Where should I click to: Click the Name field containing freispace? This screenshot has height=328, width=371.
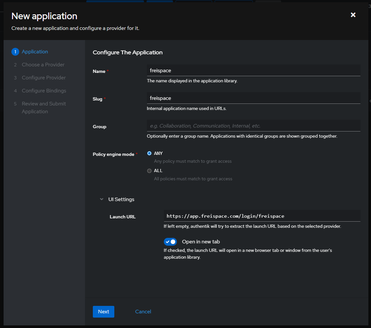coord(253,70)
